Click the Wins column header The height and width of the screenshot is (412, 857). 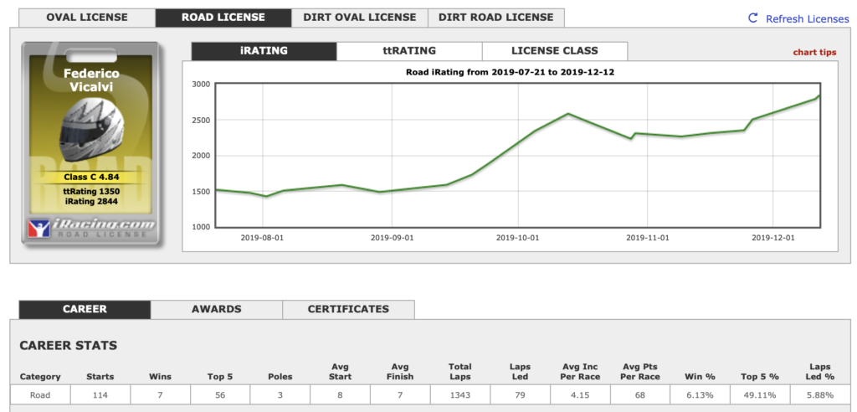click(x=160, y=377)
